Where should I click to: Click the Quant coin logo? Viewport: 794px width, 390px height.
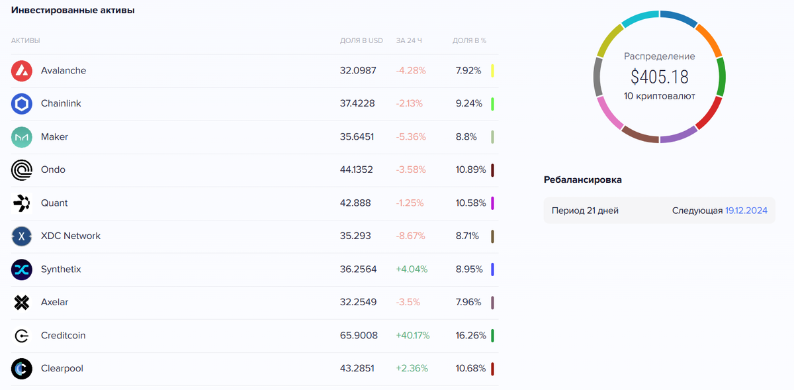click(x=22, y=203)
